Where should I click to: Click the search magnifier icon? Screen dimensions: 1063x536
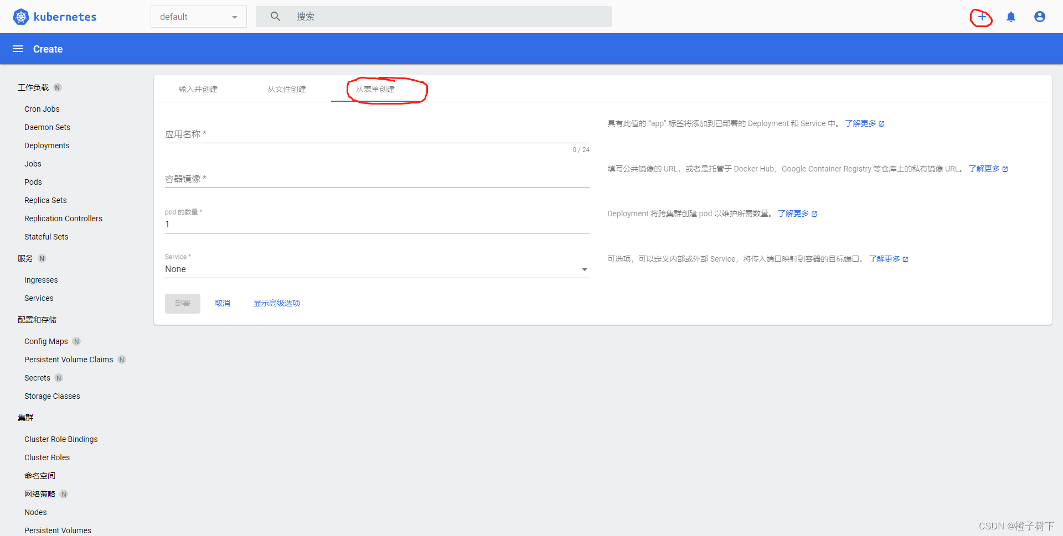(x=275, y=17)
